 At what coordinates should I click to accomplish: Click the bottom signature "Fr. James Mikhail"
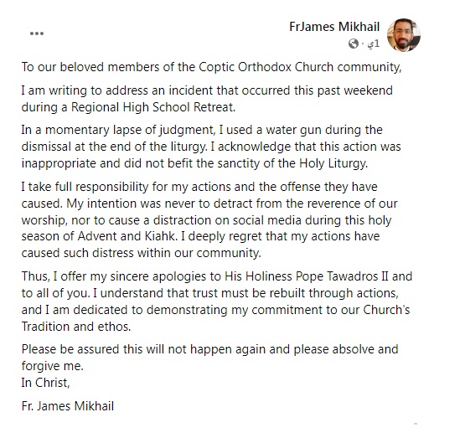click(x=68, y=406)
